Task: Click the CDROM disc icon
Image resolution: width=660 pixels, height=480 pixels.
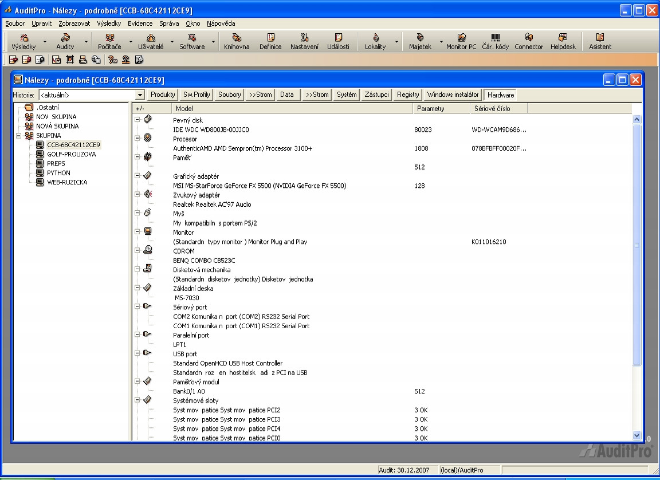Action: tap(147, 250)
